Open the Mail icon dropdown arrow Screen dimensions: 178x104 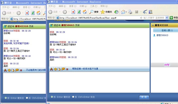[x=126, y=12]
